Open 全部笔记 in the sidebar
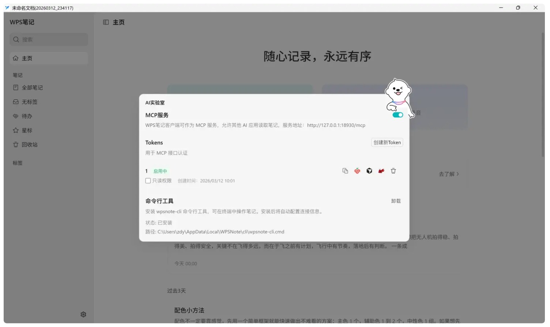Image resolution: width=550 pixels, height=327 pixels. coord(32,88)
